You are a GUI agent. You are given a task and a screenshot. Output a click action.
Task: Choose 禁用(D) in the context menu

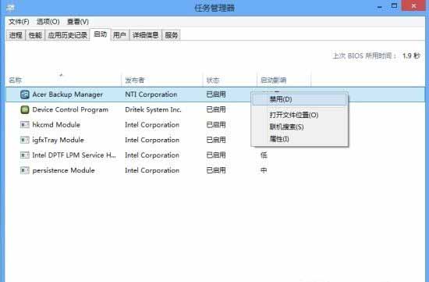300,99
